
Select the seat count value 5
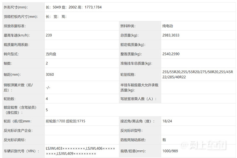point(47,110)
